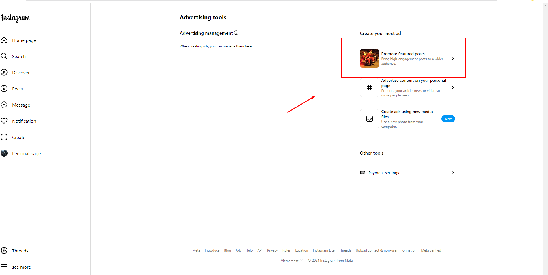Click the Advertising tools page title

coord(203,17)
